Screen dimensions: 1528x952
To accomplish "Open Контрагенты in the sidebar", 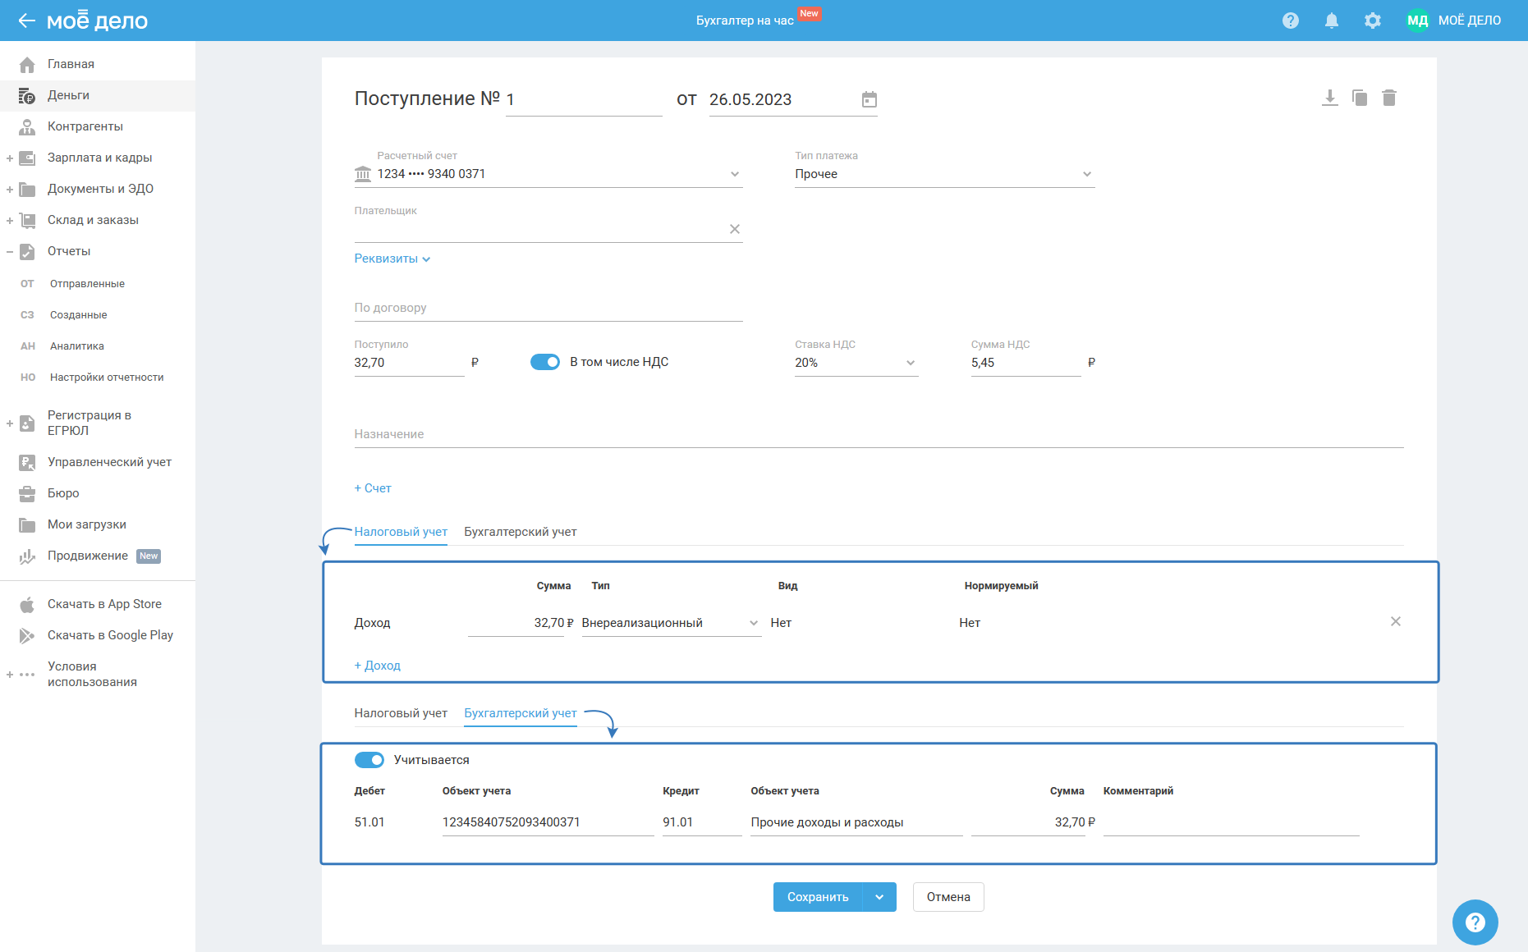I will tap(85, 126).
